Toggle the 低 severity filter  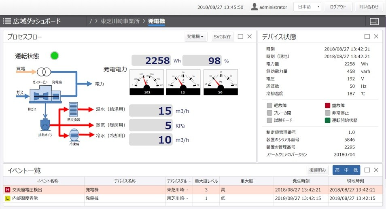point(355,170)
